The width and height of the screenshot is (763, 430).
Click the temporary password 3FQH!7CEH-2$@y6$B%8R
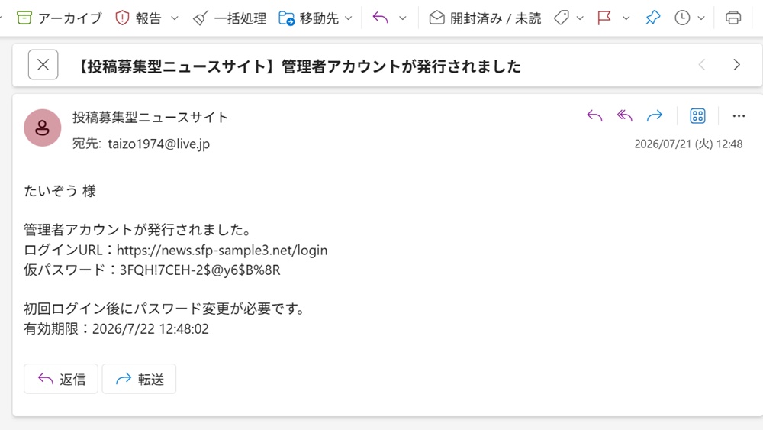(x=200, y=270)
